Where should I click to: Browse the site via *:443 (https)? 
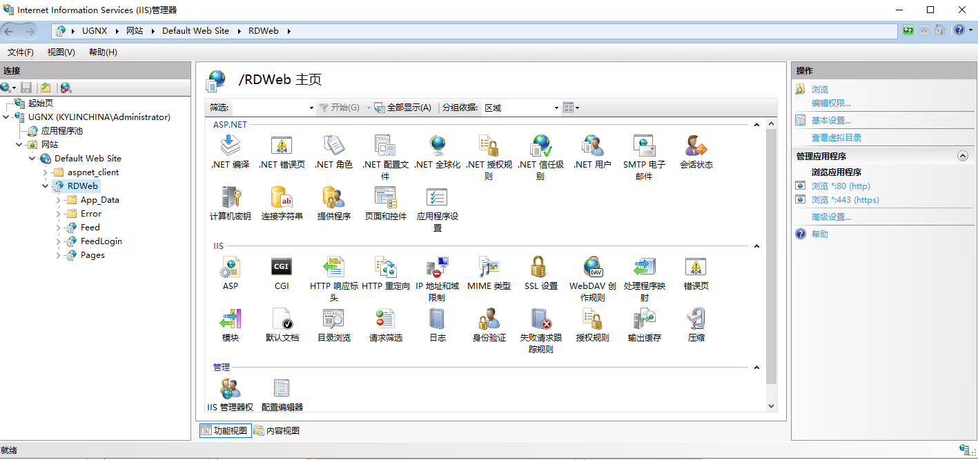(x=845, y=200)
